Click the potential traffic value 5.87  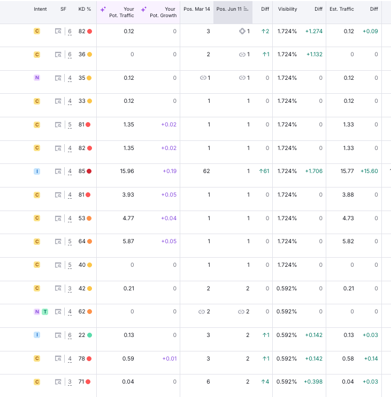tap(128, 242)
